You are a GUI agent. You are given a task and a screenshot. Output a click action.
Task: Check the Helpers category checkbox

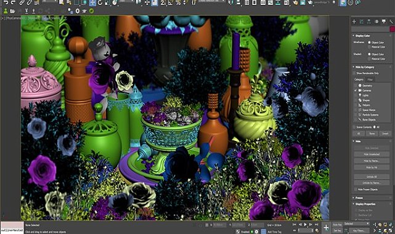pyautogui.click(x=356, y=105)
